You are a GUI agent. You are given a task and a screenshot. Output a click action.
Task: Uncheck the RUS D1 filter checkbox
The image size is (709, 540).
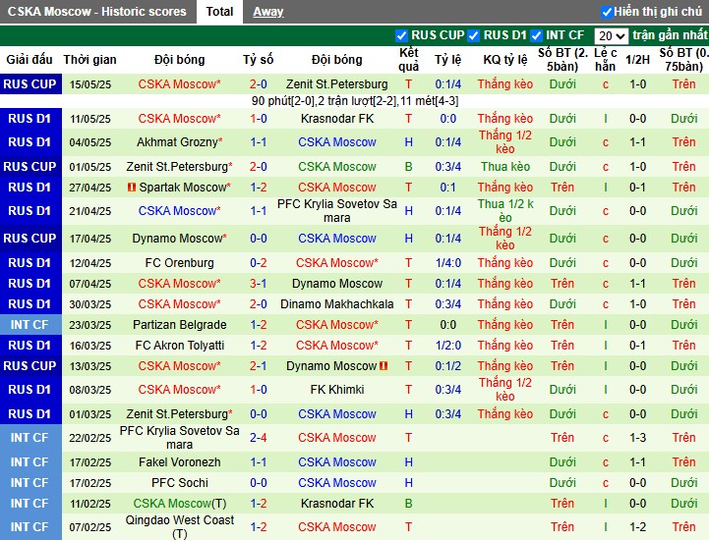[473, 35]
